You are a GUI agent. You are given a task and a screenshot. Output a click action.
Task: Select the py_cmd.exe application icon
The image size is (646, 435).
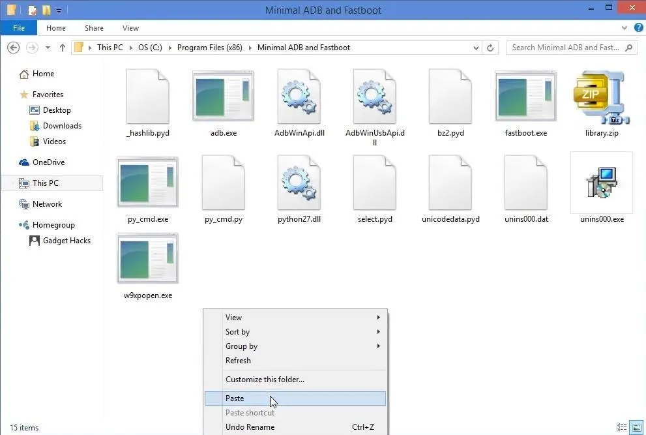147,182
